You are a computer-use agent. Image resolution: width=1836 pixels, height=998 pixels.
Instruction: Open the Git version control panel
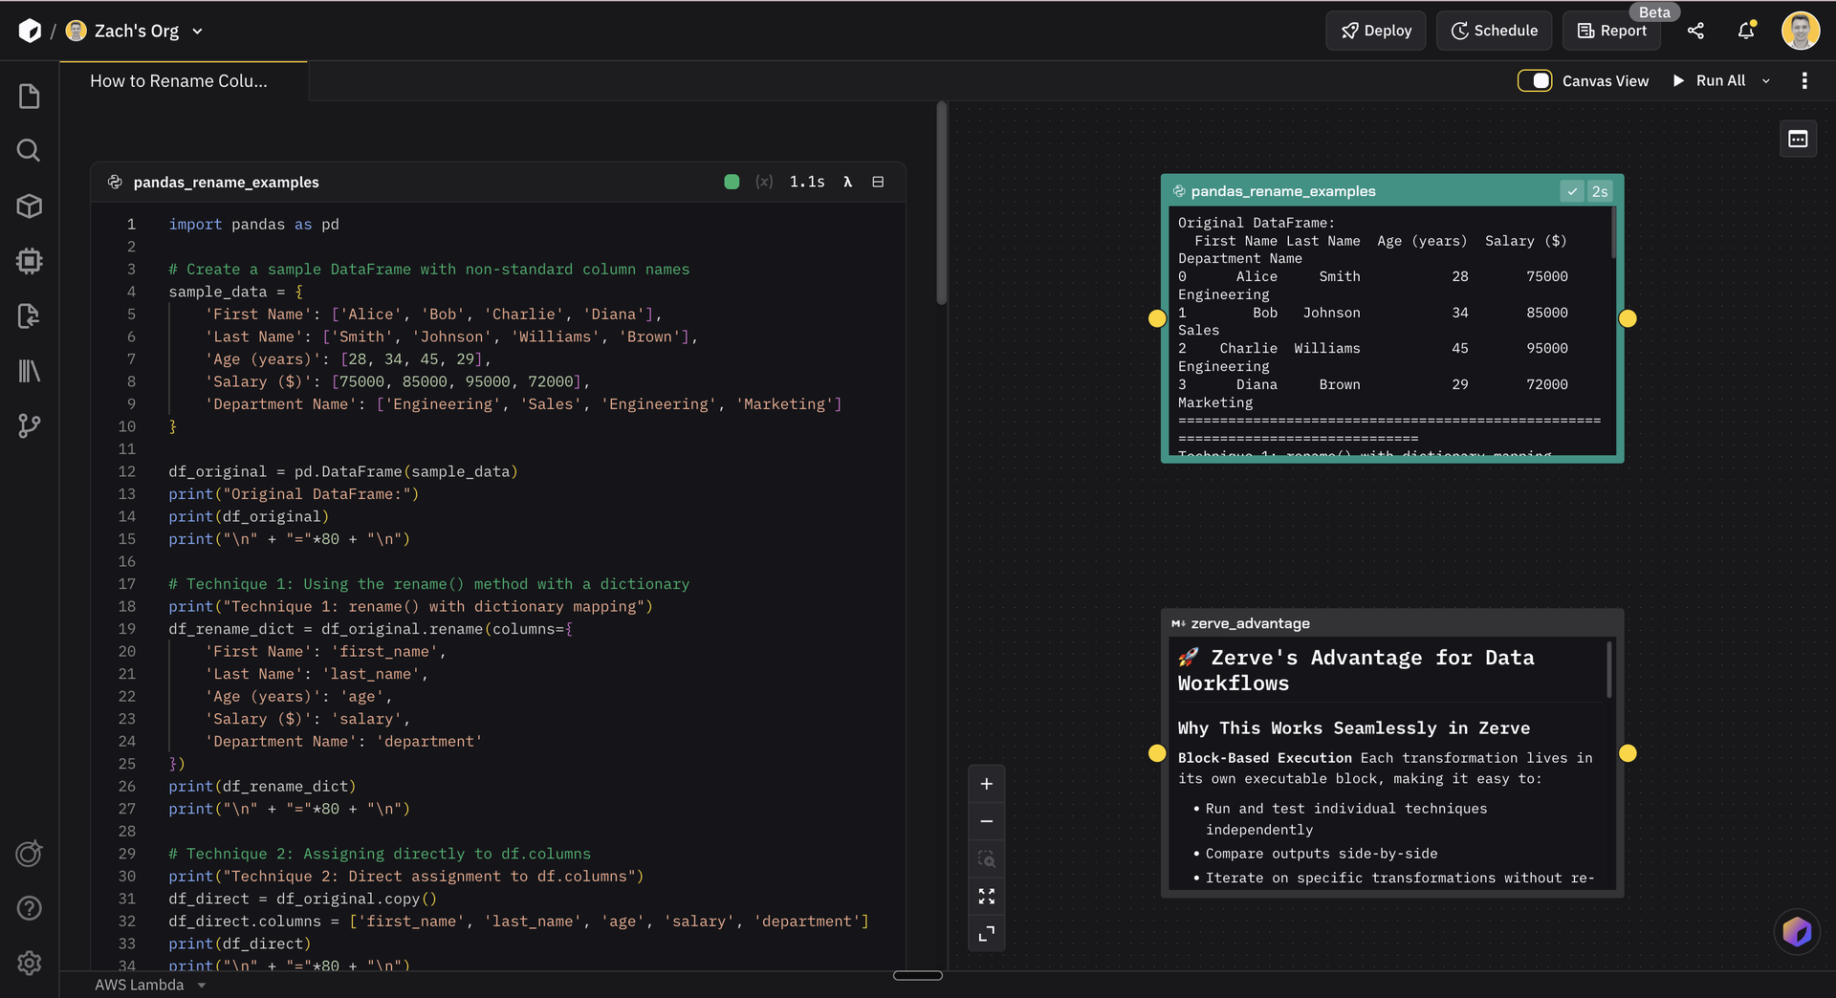(x=29, y=426)
